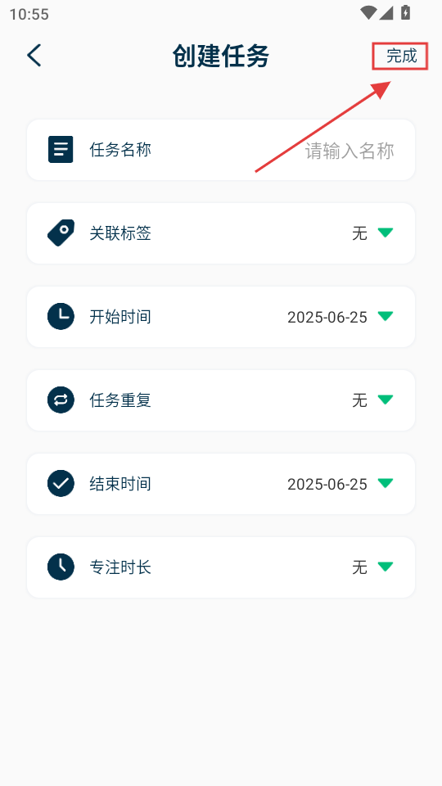Click the timer icon beside 专注时长
Screen dimensions: 442x786
click(x=61, y=567)
